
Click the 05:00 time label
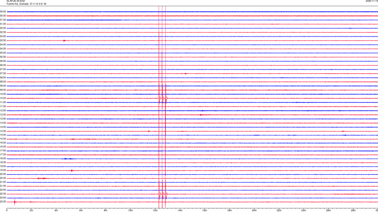click(x=3, y=53)
